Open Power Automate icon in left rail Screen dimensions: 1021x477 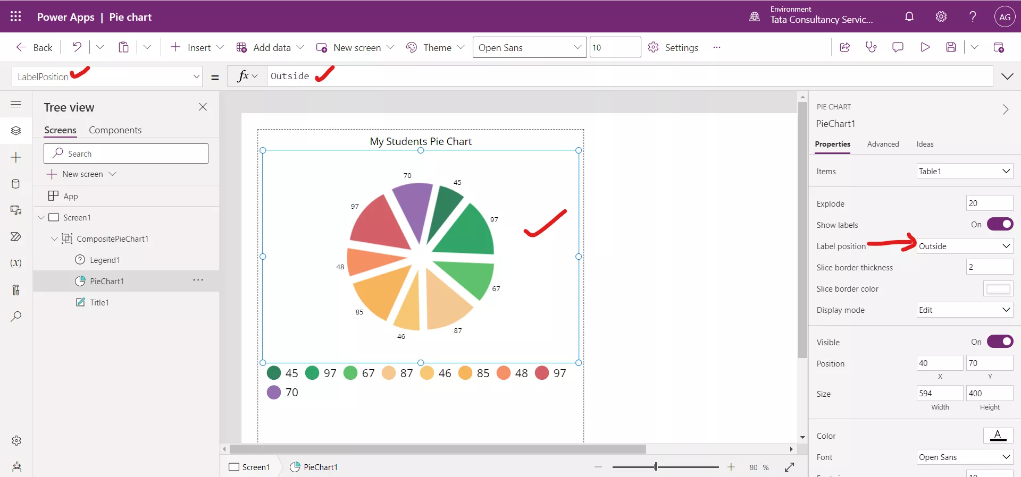(x=16, y=237)
